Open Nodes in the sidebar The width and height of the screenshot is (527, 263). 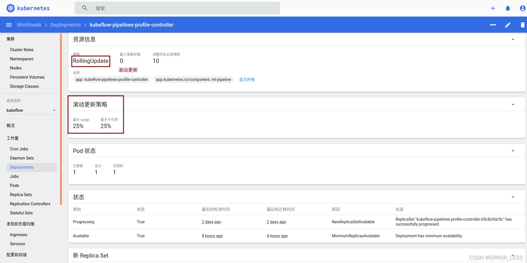16,68
